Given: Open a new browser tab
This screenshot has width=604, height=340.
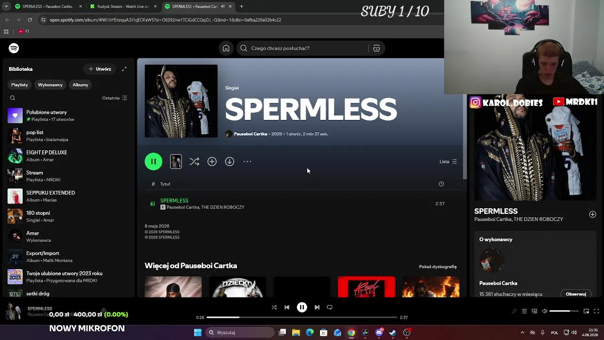Looking at the screenshot, I should (x=241, y=7).
